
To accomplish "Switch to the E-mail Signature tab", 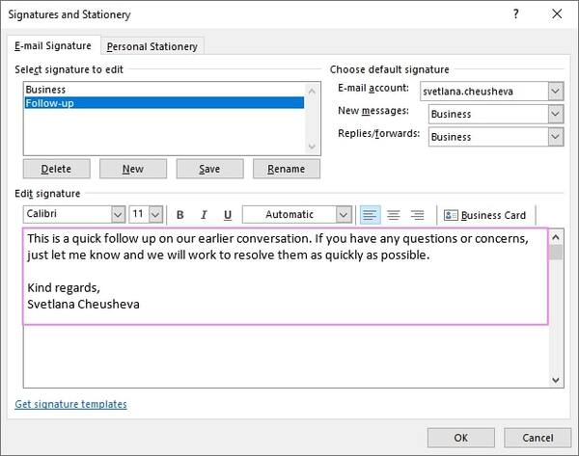I will [x=53, y=45].
